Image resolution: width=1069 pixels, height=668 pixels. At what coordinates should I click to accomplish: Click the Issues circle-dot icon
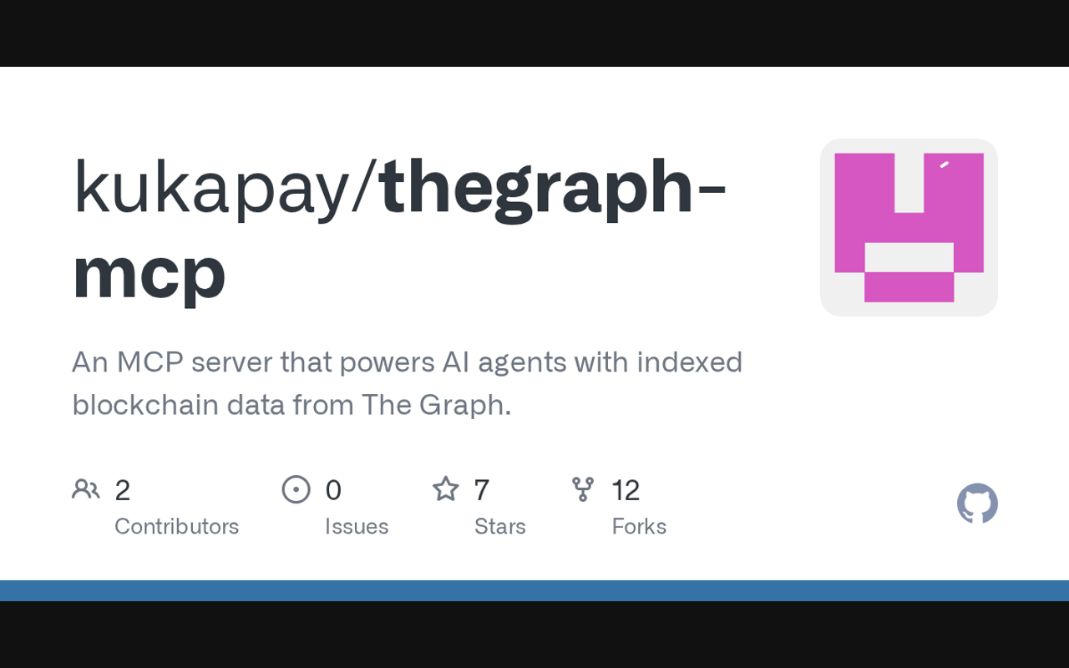coord(296,489)
